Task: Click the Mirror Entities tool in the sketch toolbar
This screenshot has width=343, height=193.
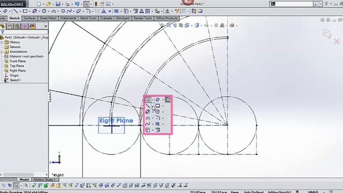Action: click(x=141, y=11)
